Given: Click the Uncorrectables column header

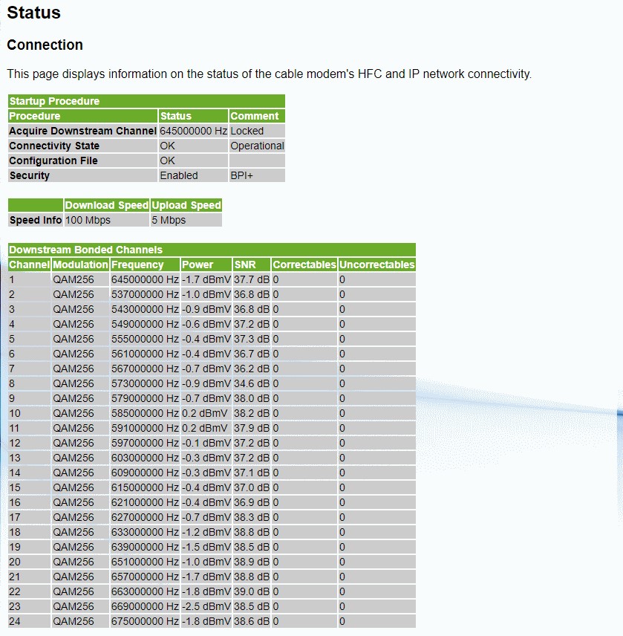Looking at the screenshot, I should tap(376, 265).
